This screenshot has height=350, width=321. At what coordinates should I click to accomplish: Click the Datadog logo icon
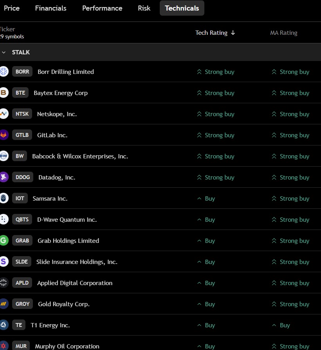pos(4,177)
